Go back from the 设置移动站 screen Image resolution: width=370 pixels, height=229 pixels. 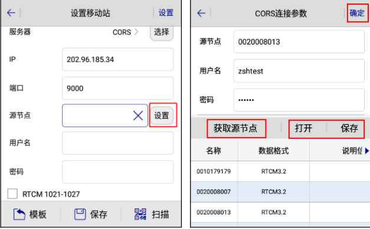coord(11,12)
